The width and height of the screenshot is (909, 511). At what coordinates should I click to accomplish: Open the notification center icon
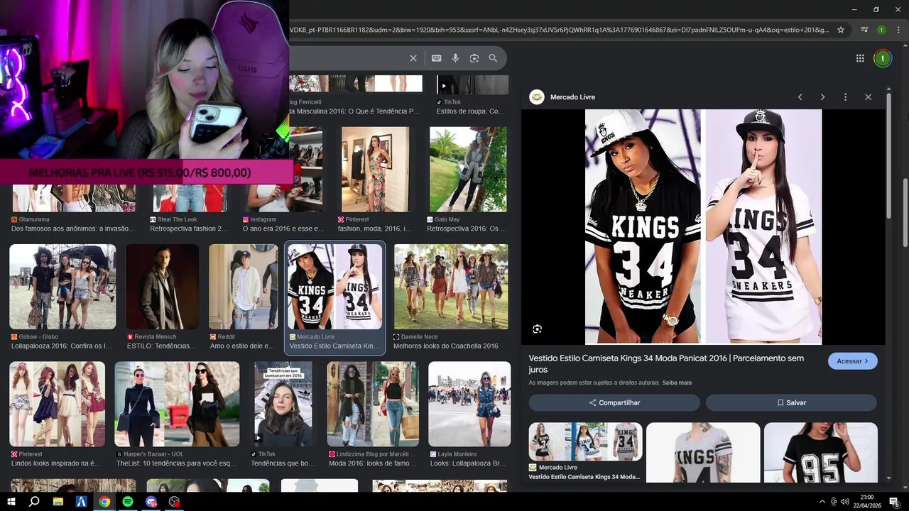[x=896, y=502]
